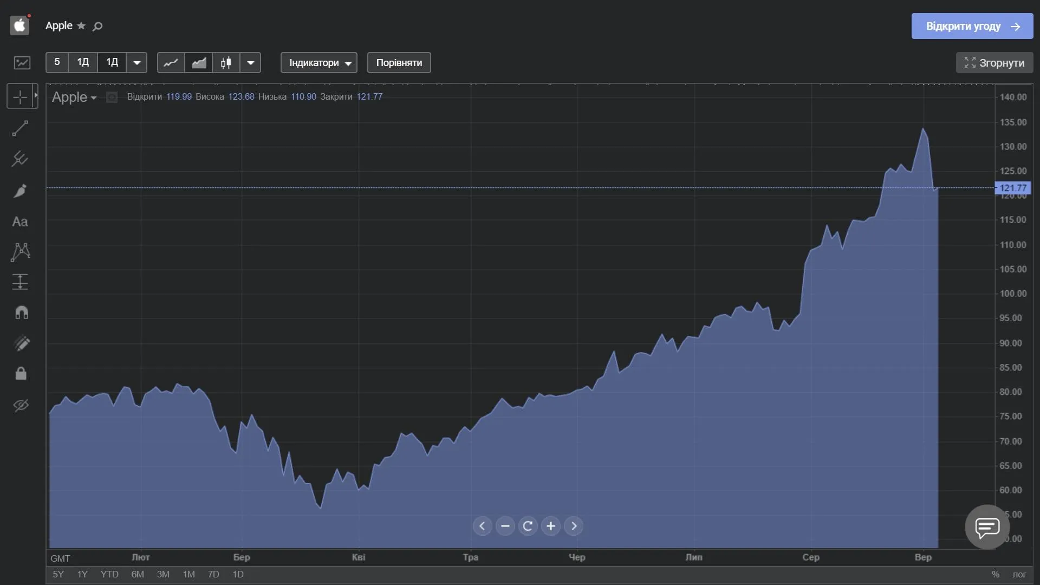Image resolution: width=1040 pixels, height=585 pixels.
Task: Select the first 1Д interval button
Action: coord(83,62)
